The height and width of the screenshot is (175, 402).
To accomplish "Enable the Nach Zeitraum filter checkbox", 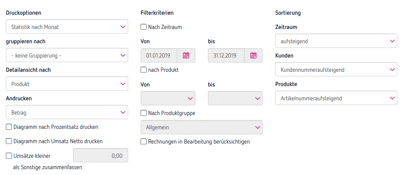I will pyautogui.click(x=144, y=27).
